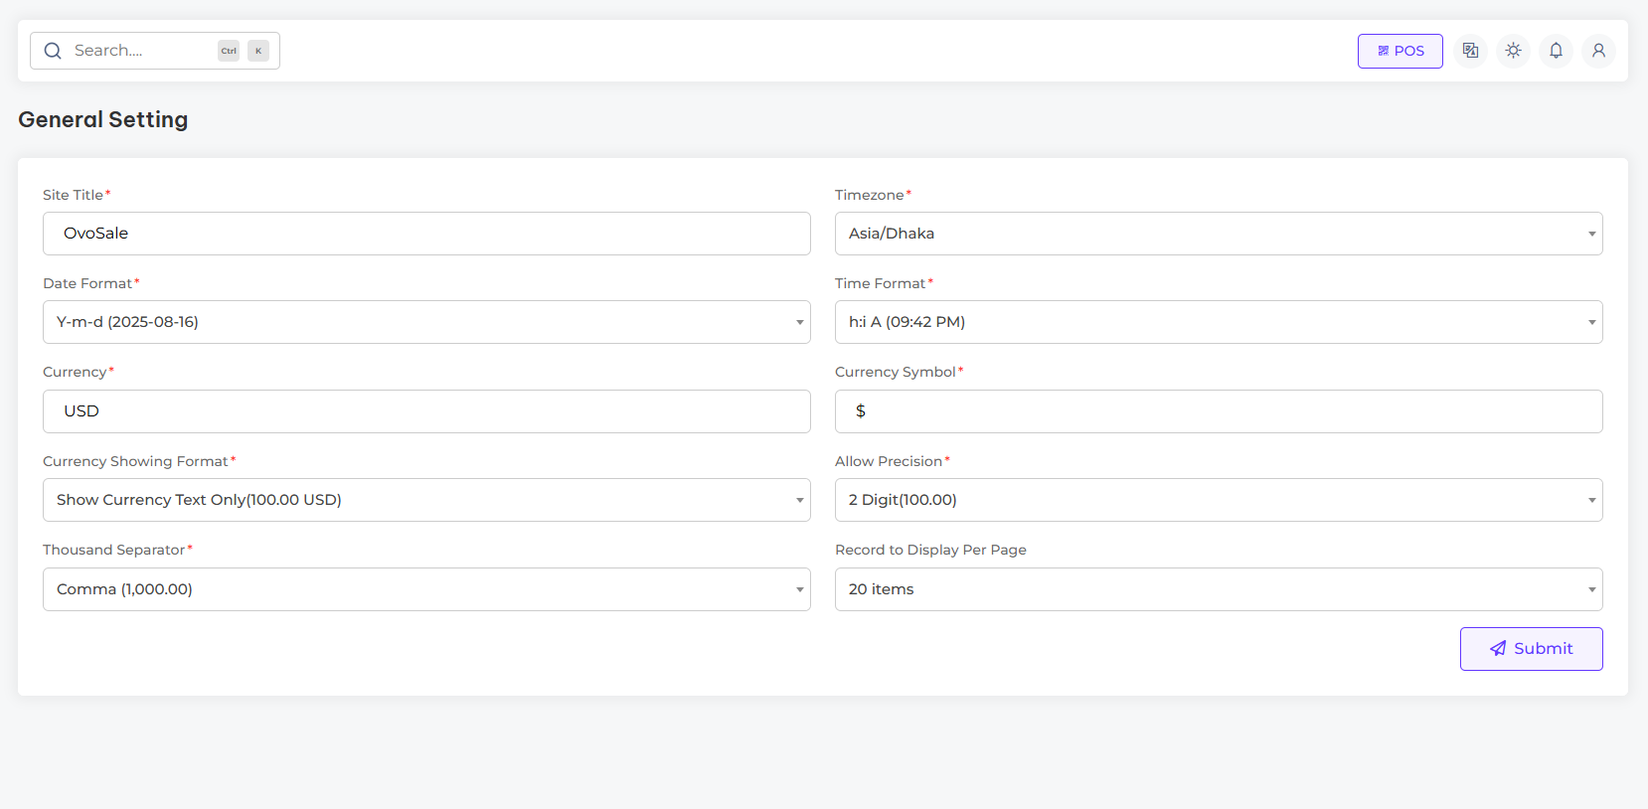Screen dimensions: 1648x809
Task: Open the Allow Precision dropdown
Action: [1218, 500]
